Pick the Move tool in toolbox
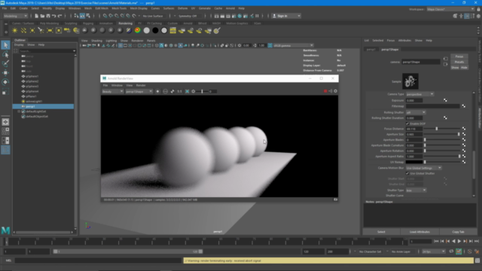482x271 pixels. (5, 73)
